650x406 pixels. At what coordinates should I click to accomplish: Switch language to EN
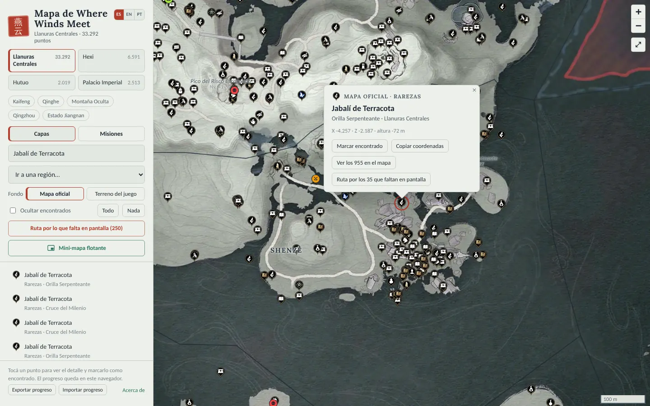pyautogui.click(x=129, y=14)
